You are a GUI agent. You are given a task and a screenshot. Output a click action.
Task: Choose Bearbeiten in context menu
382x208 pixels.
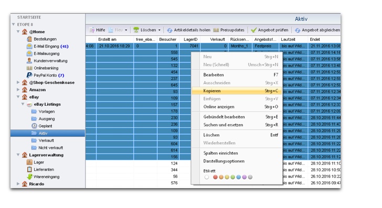point(237,75)
